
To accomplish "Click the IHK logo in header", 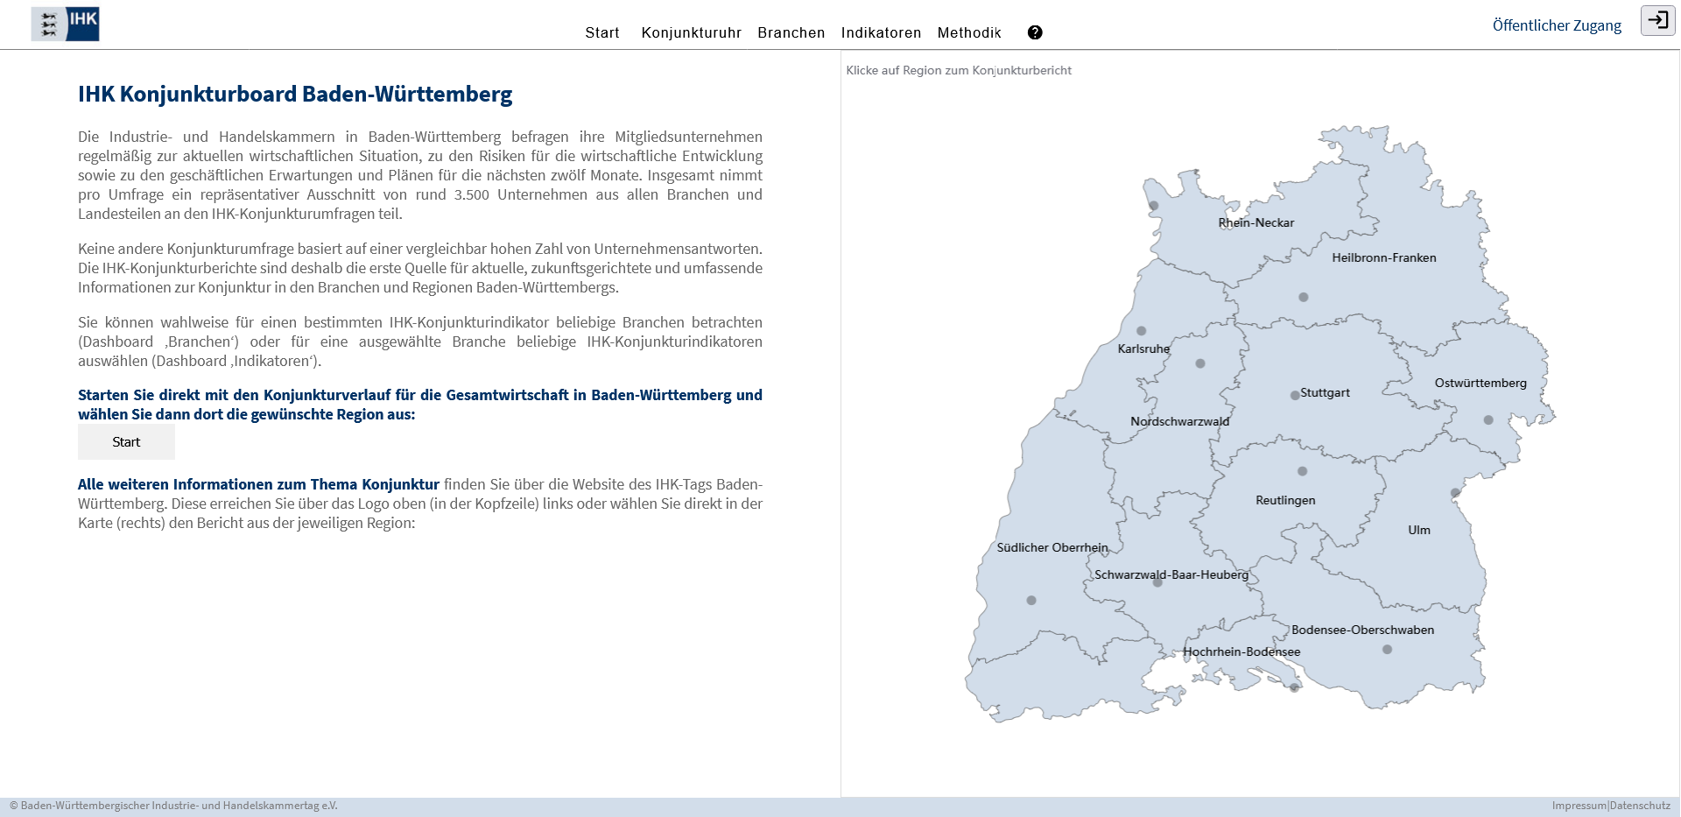I will (66, 25).
